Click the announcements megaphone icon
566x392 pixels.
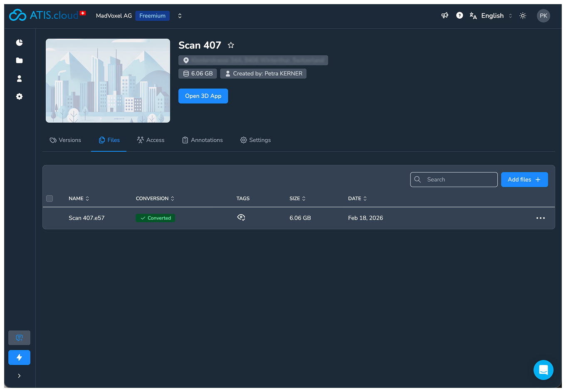tap(445, 16)
